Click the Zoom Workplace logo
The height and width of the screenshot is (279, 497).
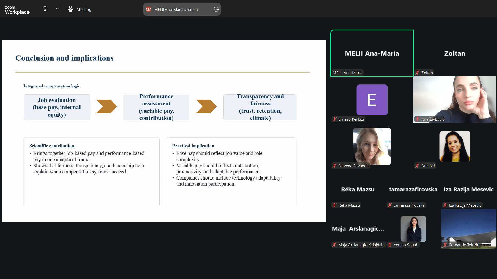(17, 10)
